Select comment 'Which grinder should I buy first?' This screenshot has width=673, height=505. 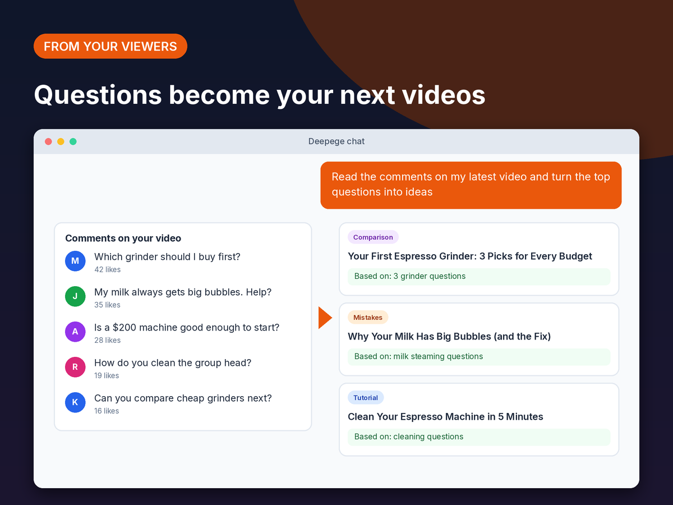pyautogui.click(x=167, y=257)
